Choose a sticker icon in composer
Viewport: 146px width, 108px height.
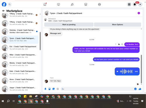(x=53, y=89)
